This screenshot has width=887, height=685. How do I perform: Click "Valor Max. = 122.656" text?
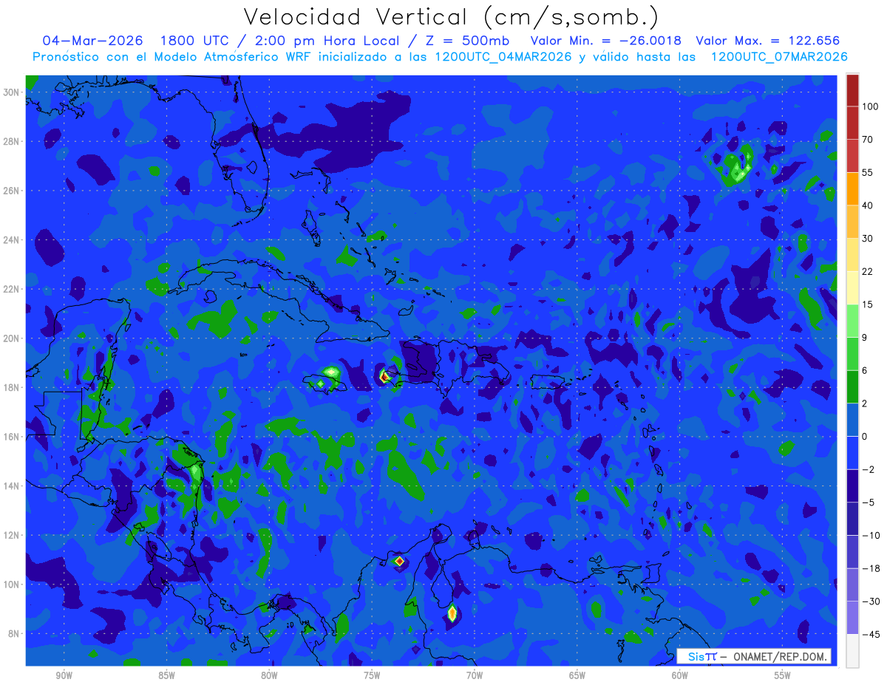(768, 40)
